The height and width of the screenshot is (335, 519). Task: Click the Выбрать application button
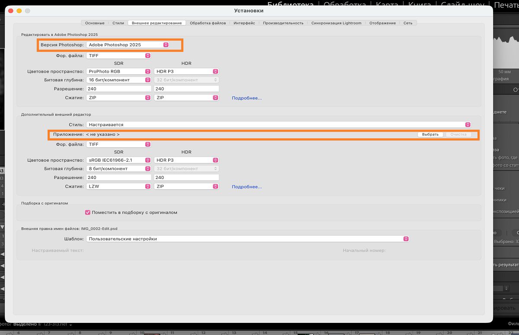pyautogui.click(x=430, y=134)
